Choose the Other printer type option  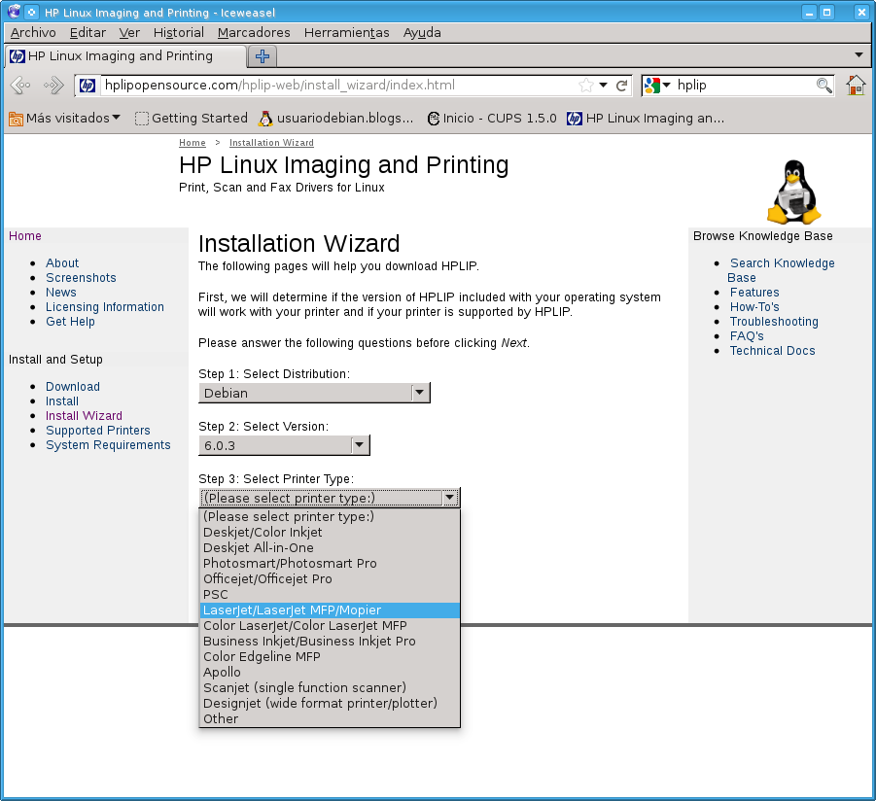[x=330, y=719]
